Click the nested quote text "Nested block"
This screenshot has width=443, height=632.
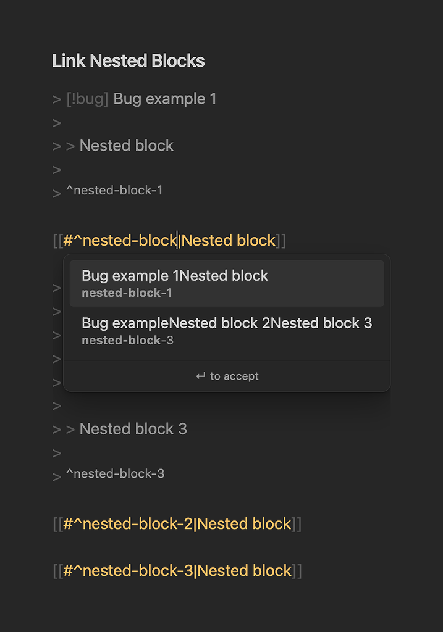126,145
